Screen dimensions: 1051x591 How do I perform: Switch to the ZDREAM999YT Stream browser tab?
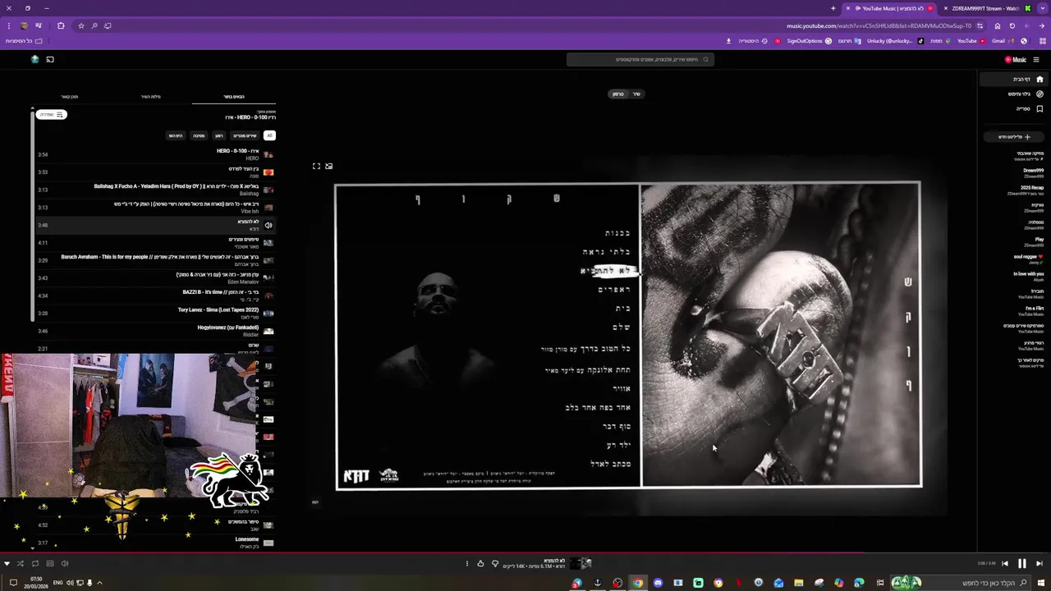tap(985, 8)
